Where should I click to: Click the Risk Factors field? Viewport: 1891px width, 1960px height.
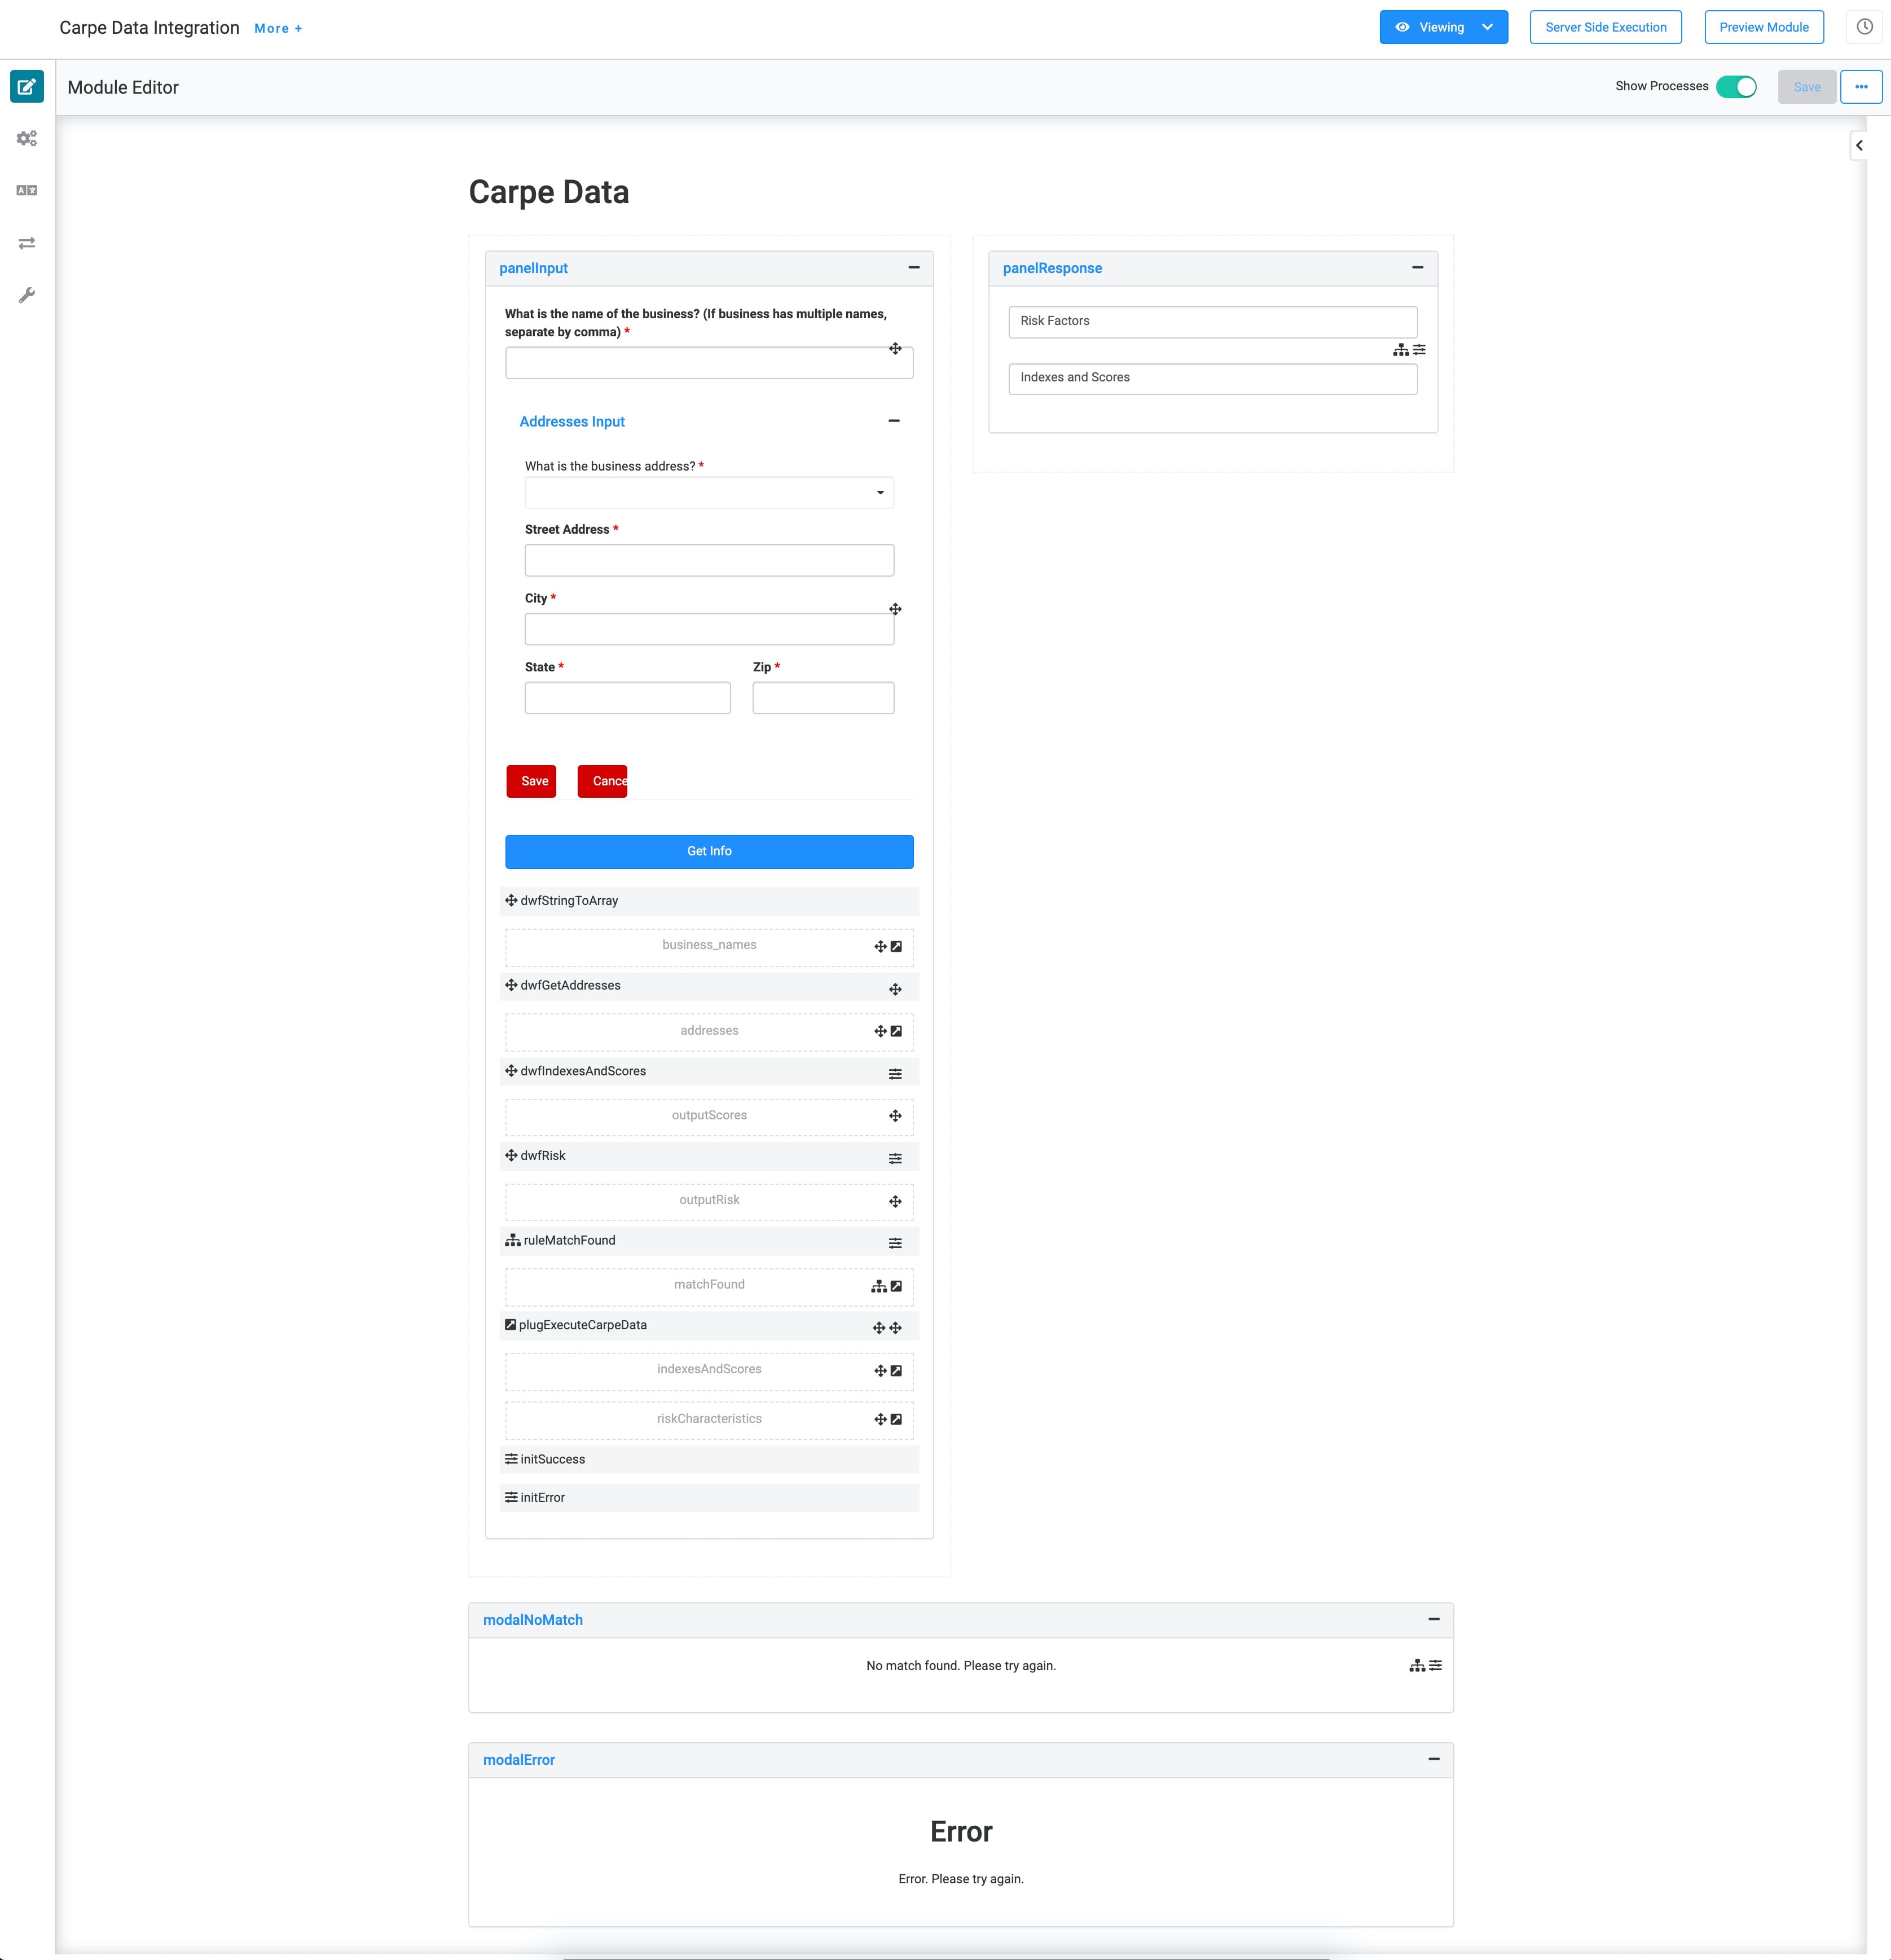[x=1213, y=321]
